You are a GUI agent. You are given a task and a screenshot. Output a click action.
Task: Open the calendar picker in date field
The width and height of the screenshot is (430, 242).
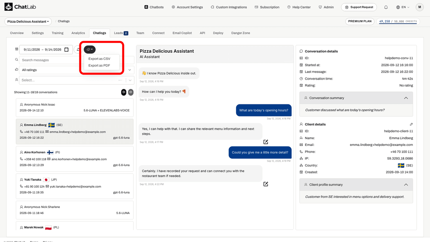coord(66,49)
